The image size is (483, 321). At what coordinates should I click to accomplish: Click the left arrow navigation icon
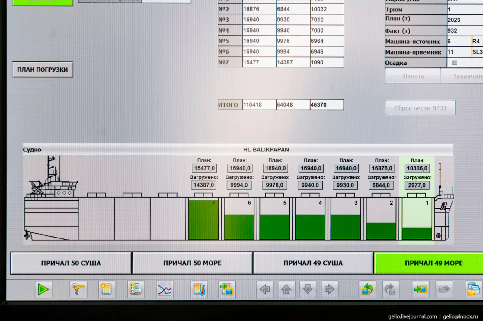265,290
